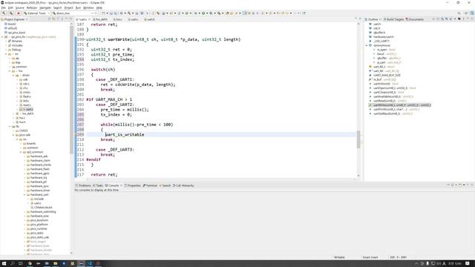The image size is (475, 267).
Task: Select uartPrintf function in Outline
Action: [x=394, y=109]
